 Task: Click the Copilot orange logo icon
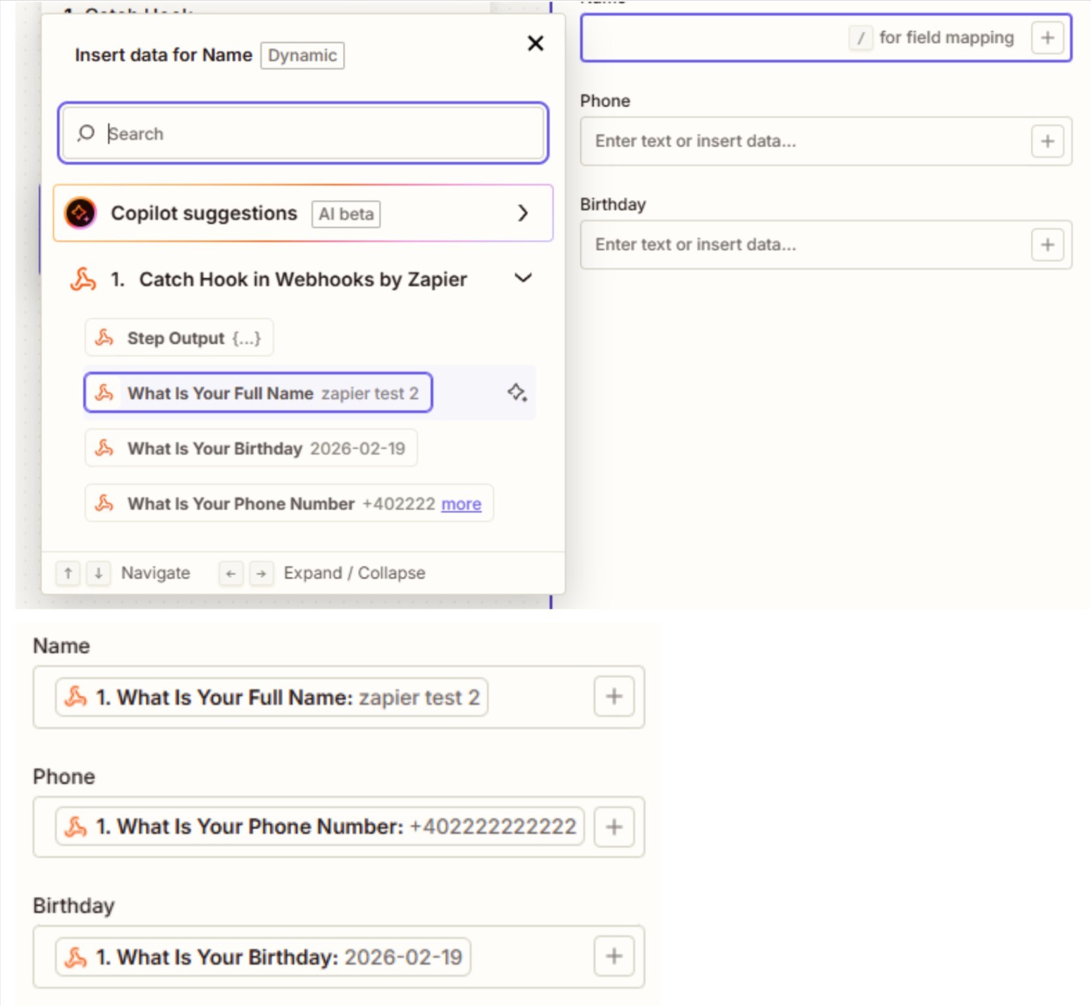(x=81, y=213)
